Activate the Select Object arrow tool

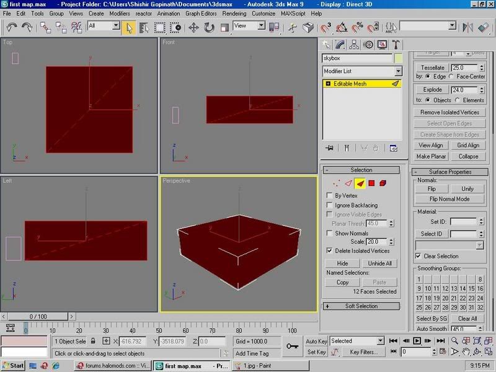(129, 28)
